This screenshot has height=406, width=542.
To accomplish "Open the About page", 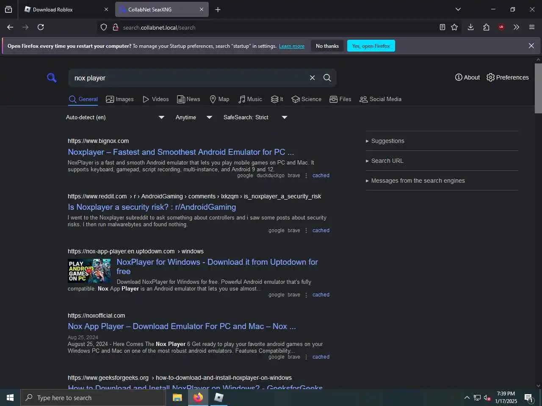I will [467, 77].
